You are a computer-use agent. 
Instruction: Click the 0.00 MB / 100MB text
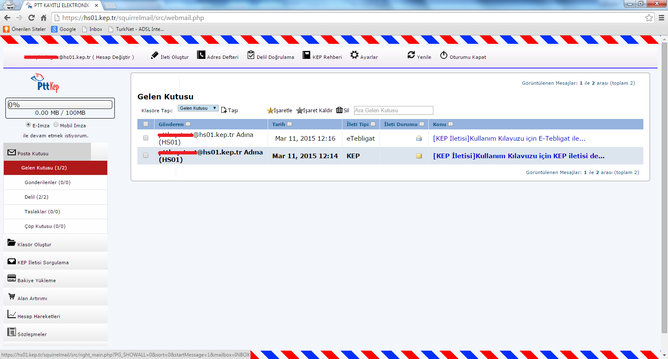tap(60, 113)
